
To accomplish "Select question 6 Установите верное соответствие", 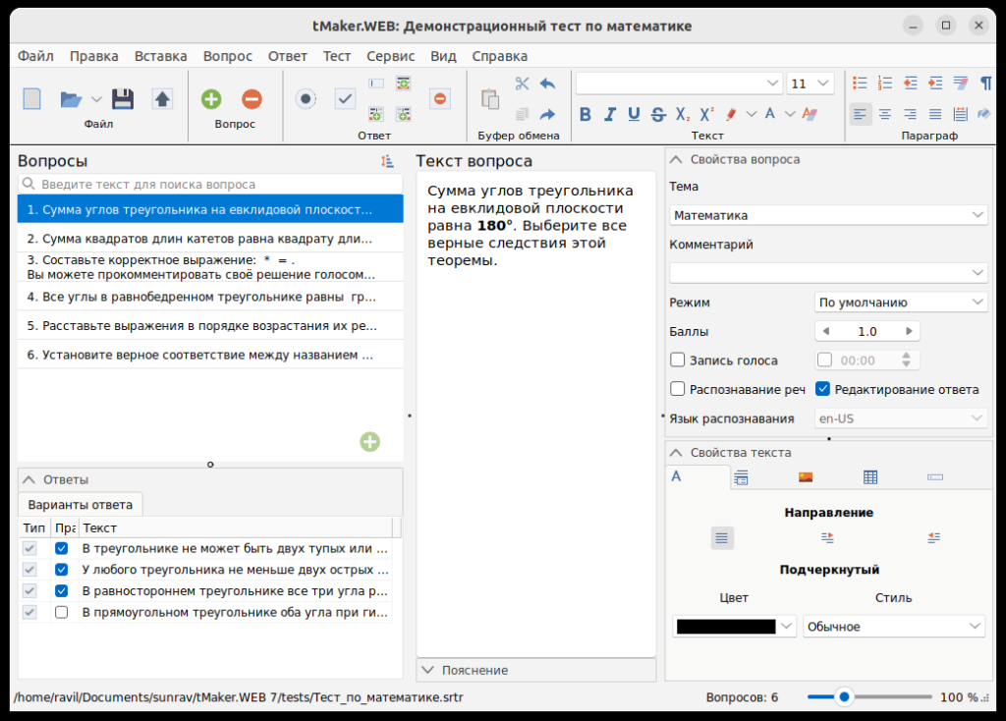I will click(210, 355).
